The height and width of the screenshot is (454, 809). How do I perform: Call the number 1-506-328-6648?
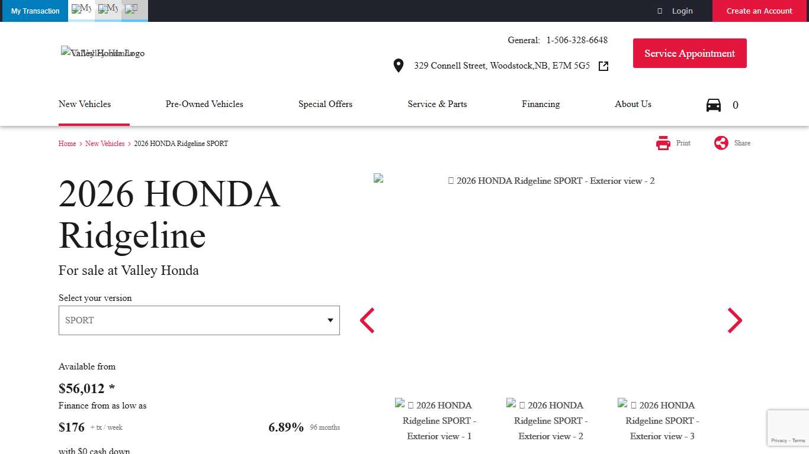point(577,40)
